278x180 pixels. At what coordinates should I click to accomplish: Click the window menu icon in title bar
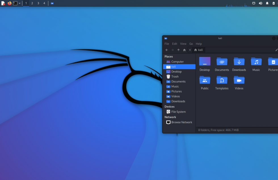pyautogui.click(x=166, y=38)
